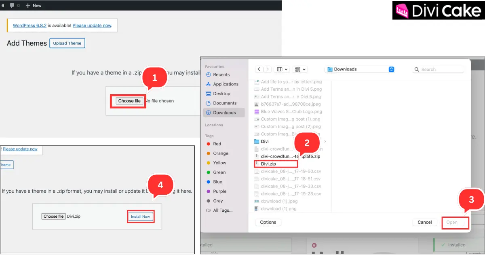Click 'Choose file' next to Divi.zip label
The width and height of the screenshot is (485, 255).
point(53,217)
